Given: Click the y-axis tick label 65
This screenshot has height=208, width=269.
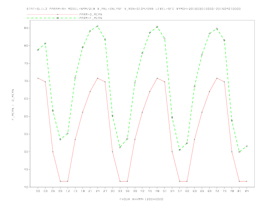Looking at the screenshot, I should (x=26, y=99).
